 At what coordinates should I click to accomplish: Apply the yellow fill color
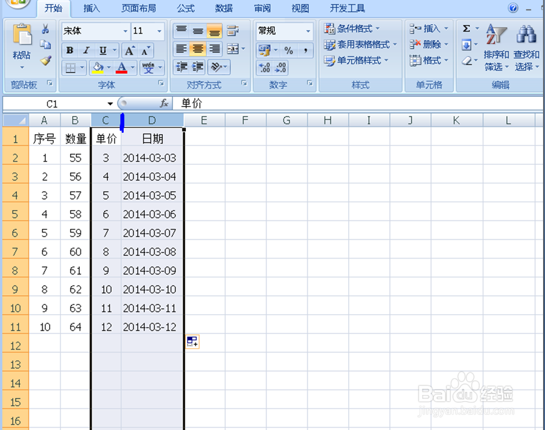(97, 68)
